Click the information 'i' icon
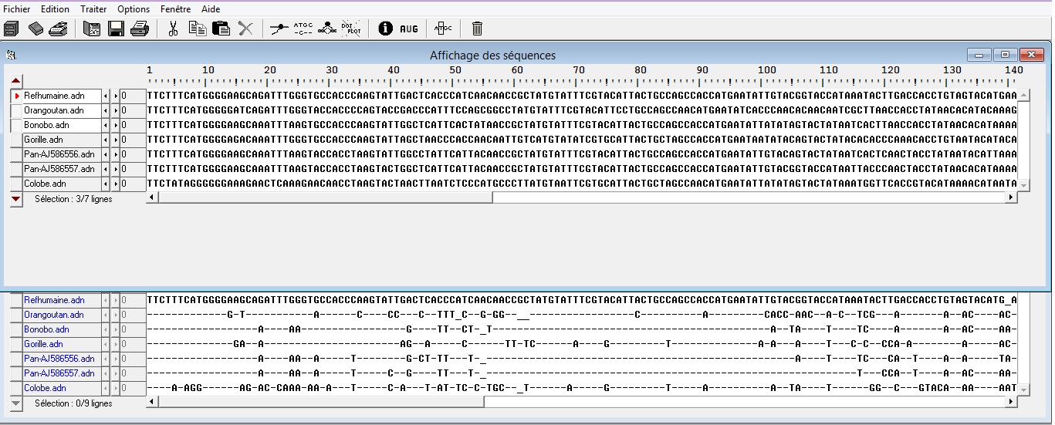 point(385,29)
